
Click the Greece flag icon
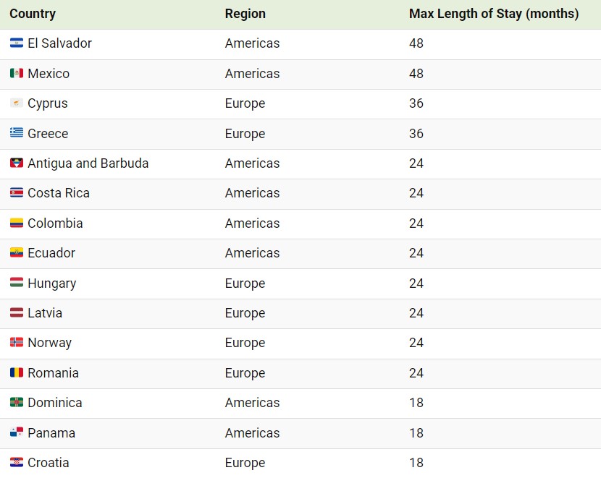17,132
